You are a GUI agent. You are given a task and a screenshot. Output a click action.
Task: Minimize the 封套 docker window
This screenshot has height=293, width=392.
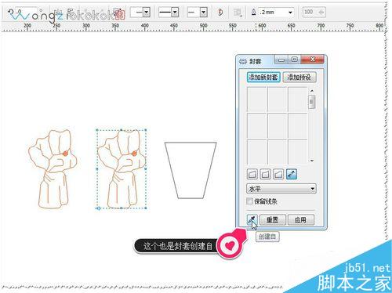[281, 60]
